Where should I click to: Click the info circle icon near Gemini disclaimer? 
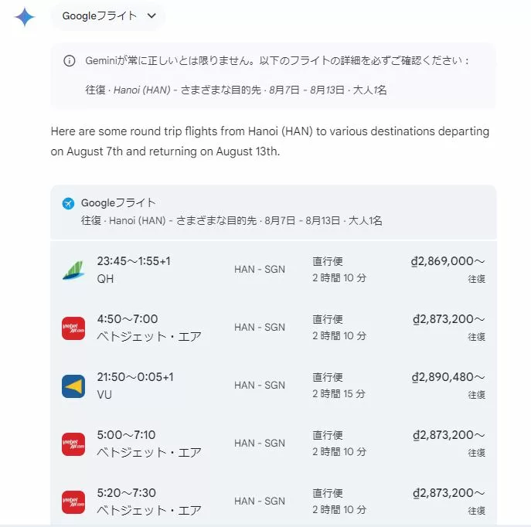pos(70,61)
